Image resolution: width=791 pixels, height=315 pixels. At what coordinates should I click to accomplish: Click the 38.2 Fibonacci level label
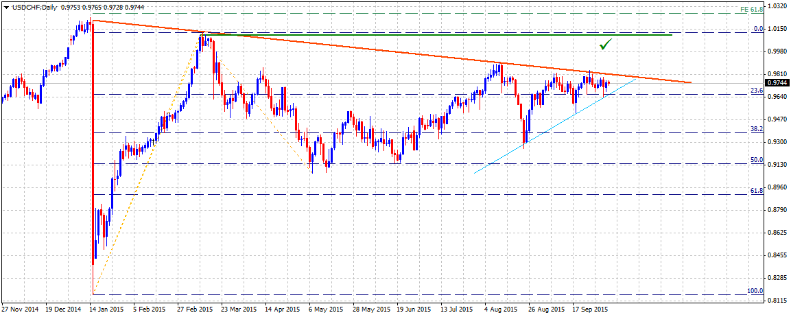(756, 129)
